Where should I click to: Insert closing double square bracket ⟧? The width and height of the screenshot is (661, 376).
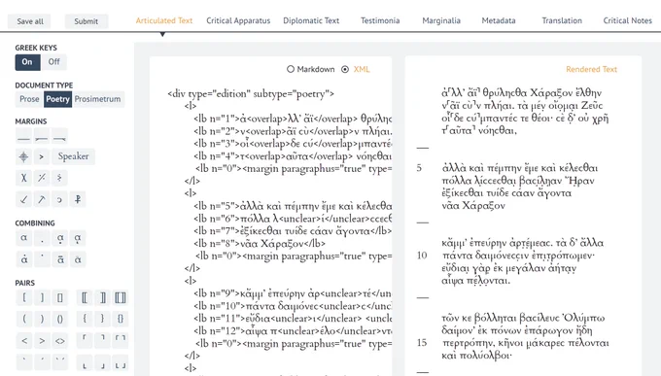(102, 297)
